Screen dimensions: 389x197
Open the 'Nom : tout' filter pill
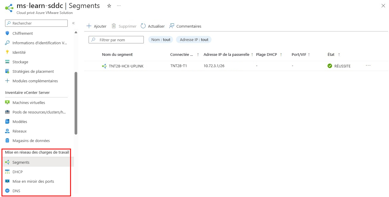pos(160,40)
